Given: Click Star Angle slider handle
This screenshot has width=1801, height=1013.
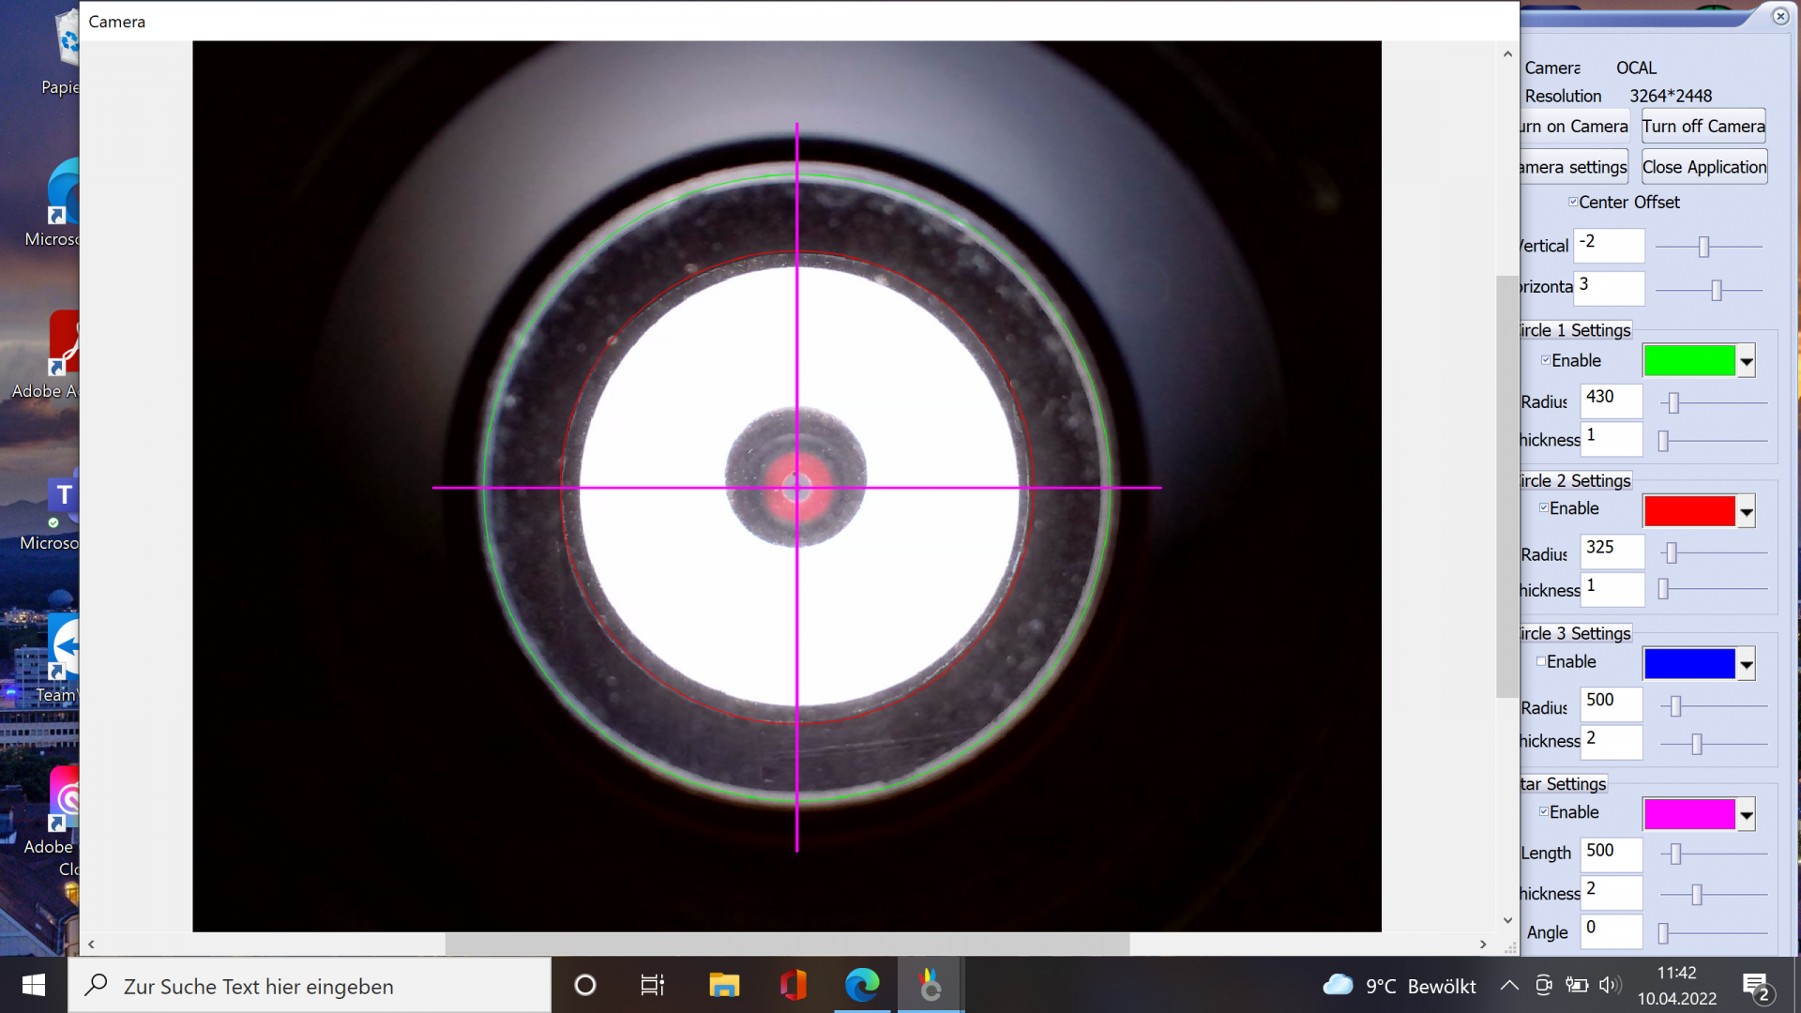Looking at the screenshot, I should click(x=1663, y=933).
